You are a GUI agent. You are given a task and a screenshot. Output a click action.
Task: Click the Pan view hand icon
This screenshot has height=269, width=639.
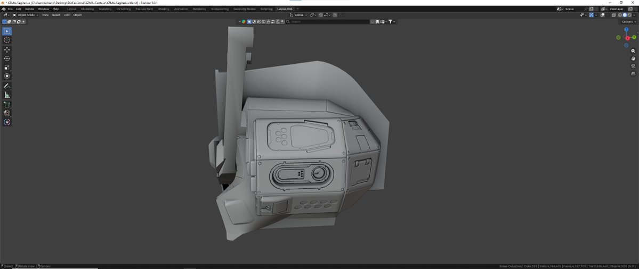click(633, 58)
